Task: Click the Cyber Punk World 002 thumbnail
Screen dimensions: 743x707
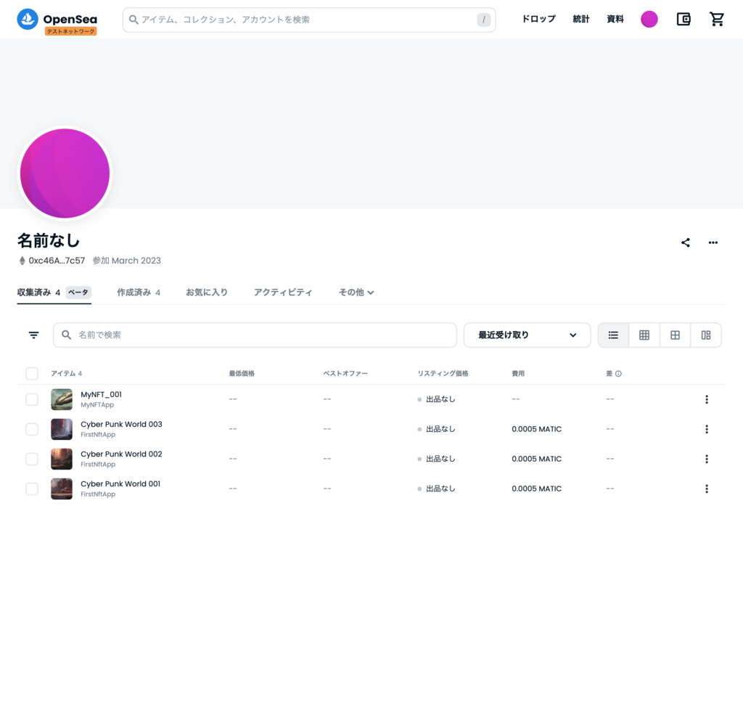Action: point(62,459)
